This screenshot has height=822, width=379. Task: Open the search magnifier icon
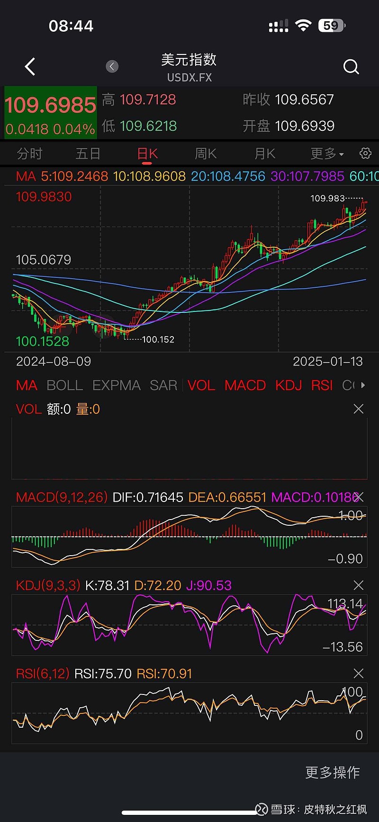pos(351,67)
